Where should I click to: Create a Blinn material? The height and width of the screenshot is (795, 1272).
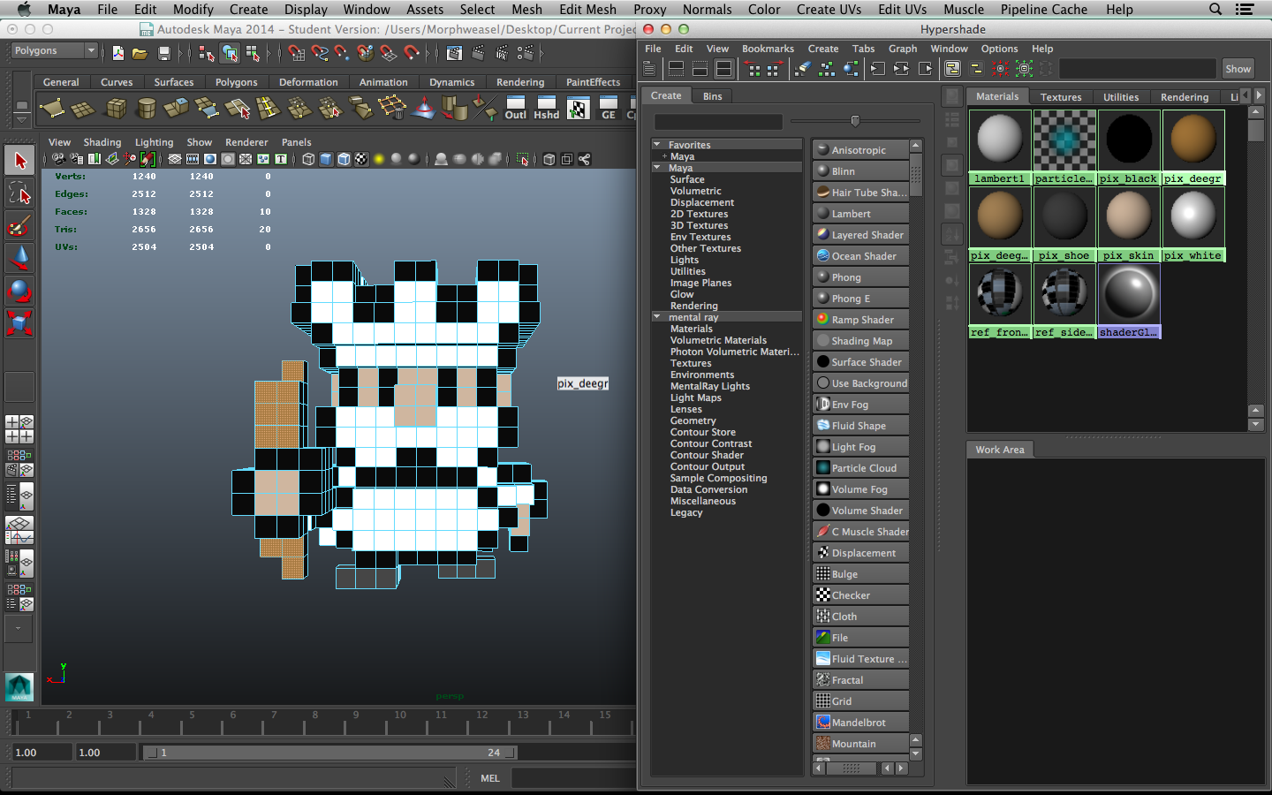[x=860, y=171]
